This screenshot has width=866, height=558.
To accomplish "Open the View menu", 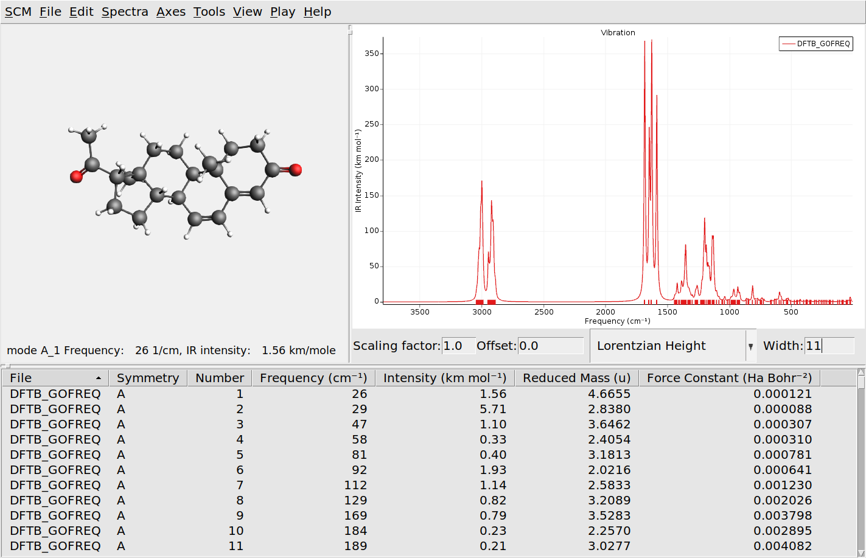I will click(247, 11).
